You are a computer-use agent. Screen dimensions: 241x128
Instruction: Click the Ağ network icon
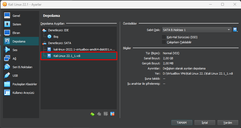pyautogui.click(x=7, y=58)
